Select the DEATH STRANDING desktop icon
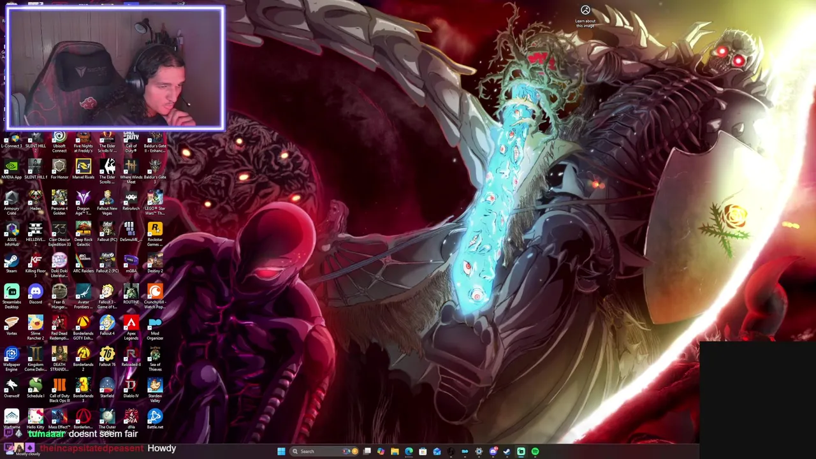This screenshot has width=816, height=459. [x=59, y=360]
